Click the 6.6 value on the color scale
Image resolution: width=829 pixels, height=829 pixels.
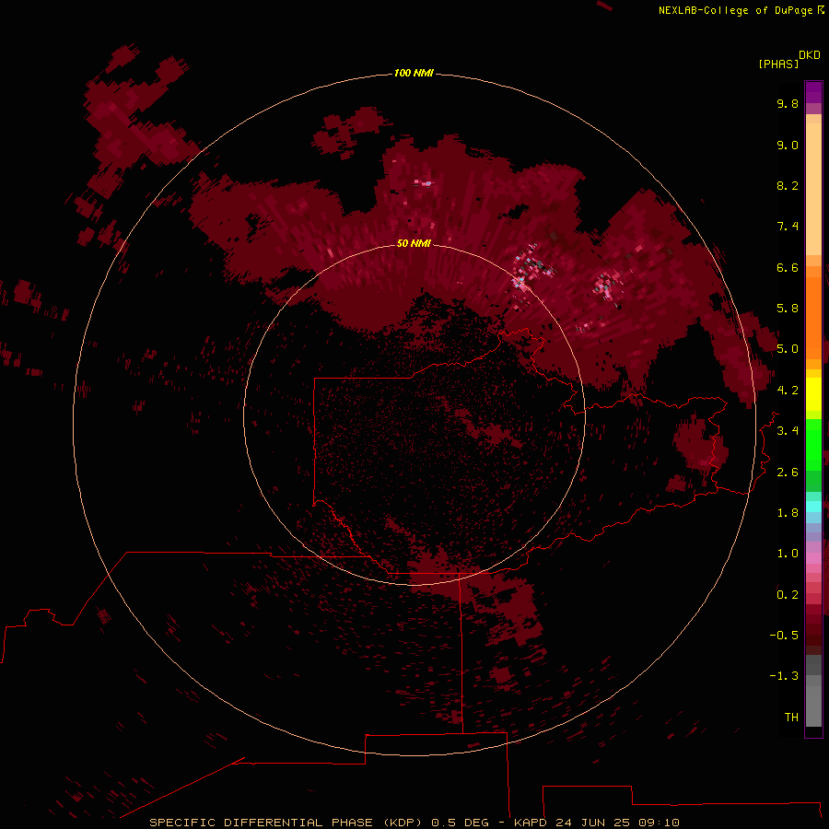788,267
